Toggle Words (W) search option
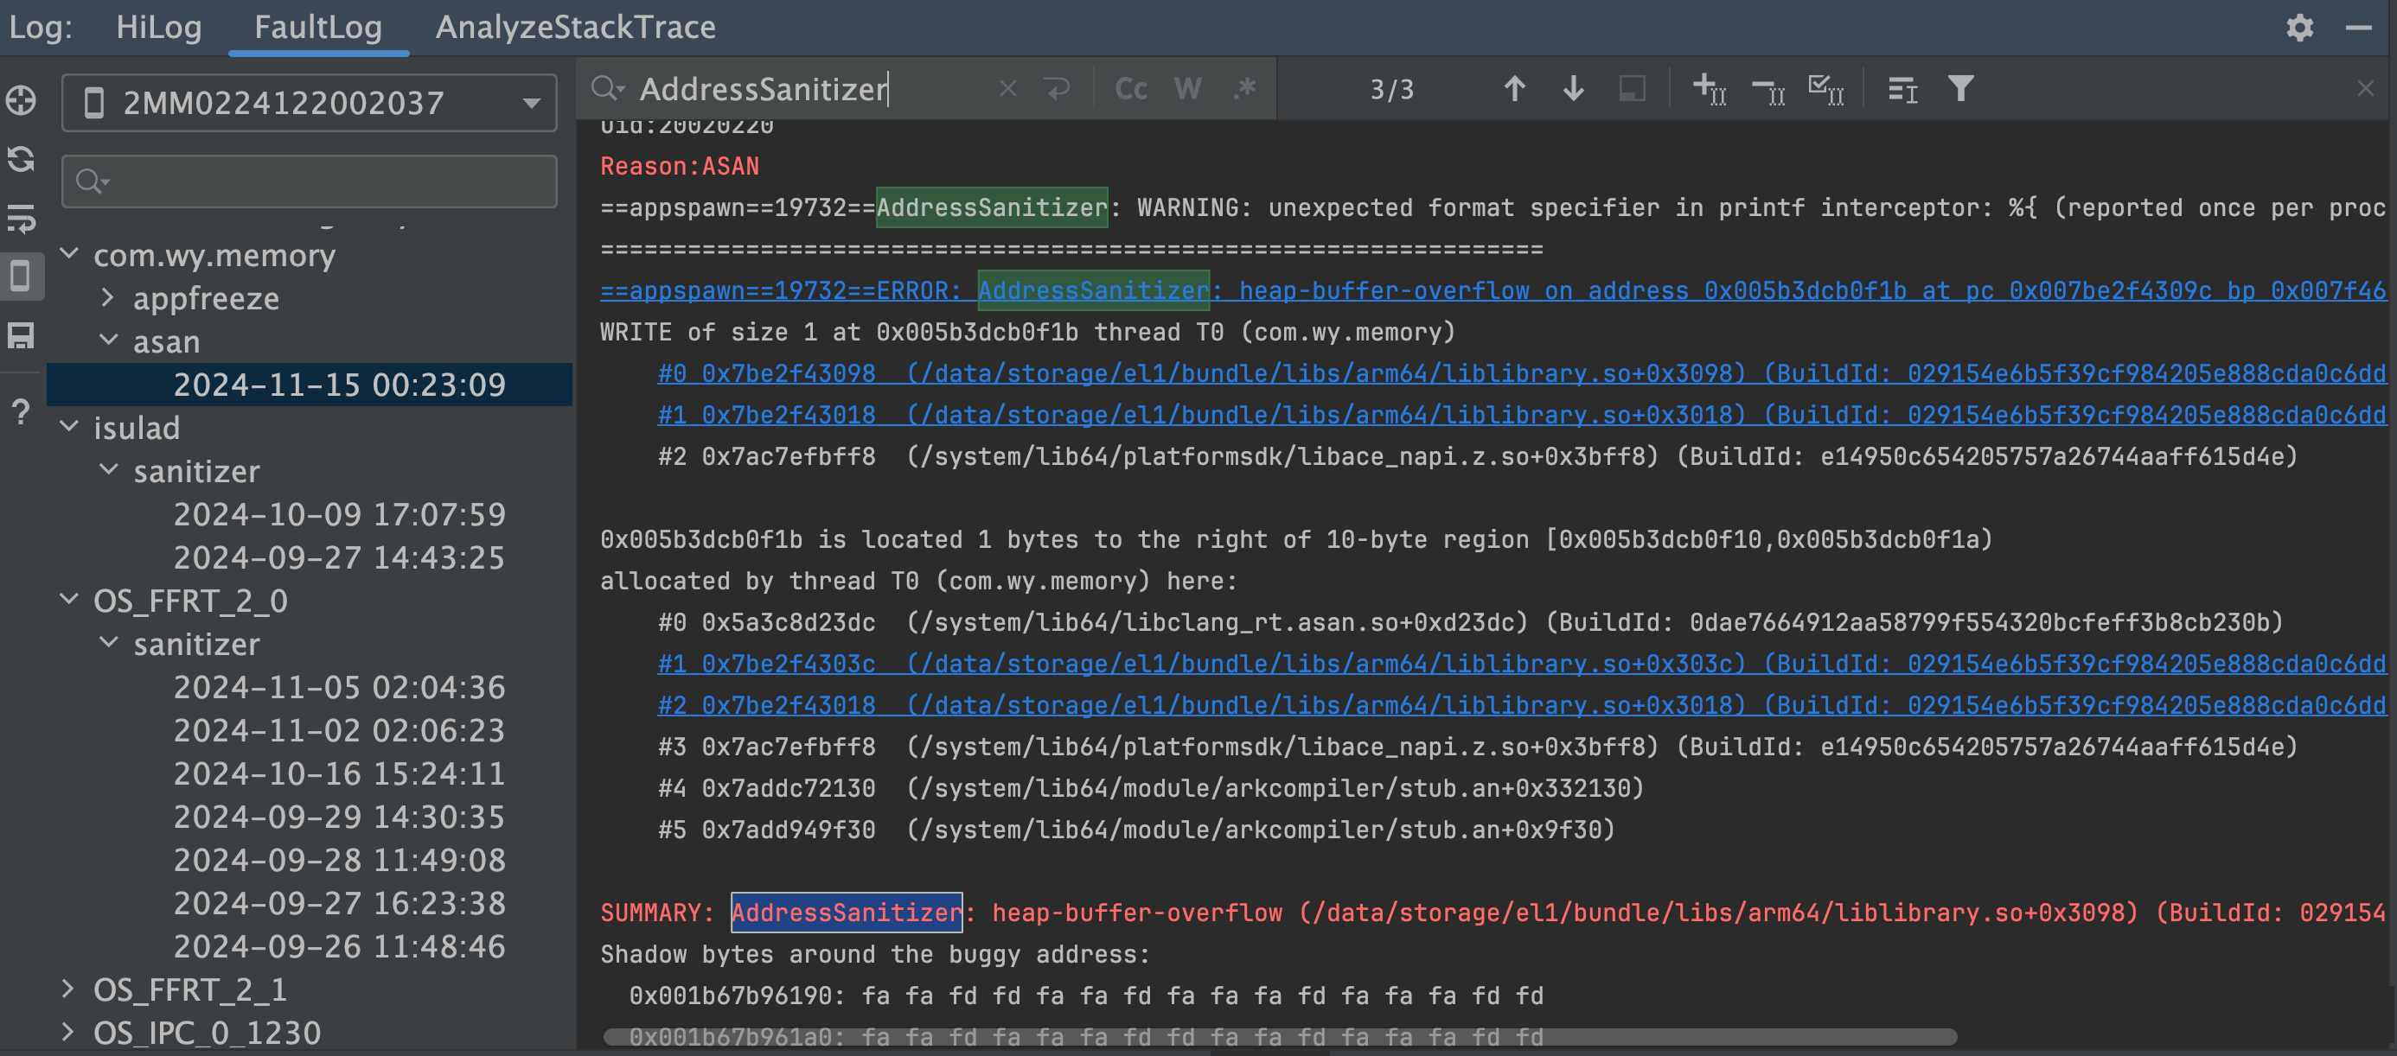 tap(1187, 89)
